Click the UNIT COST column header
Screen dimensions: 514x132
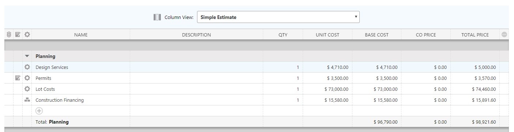coord(328,35)
